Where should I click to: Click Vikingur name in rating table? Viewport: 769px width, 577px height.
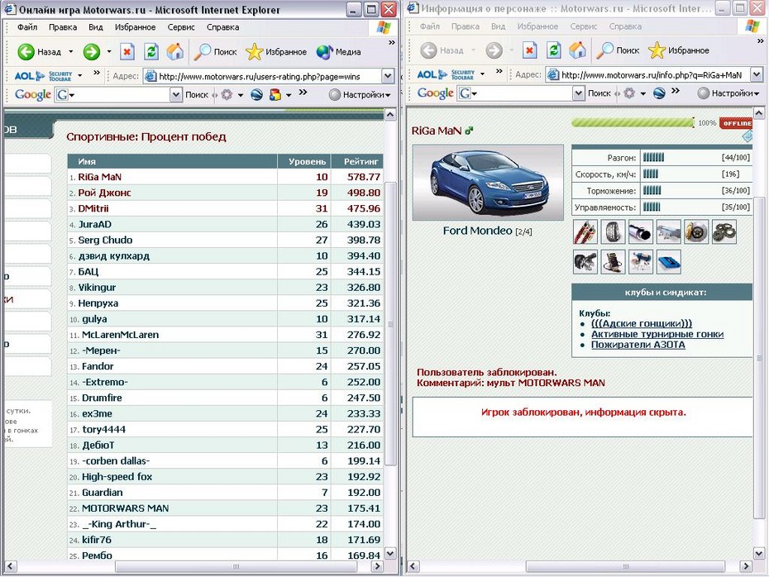point(97,288)
